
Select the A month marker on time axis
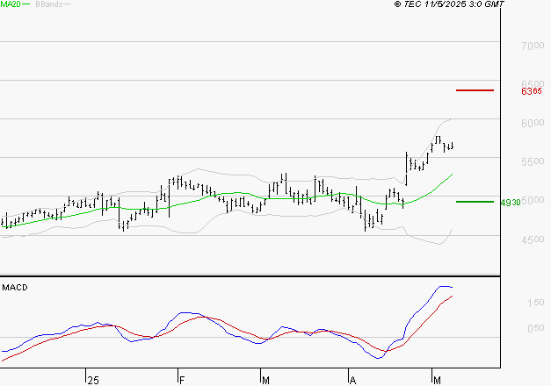352,378
